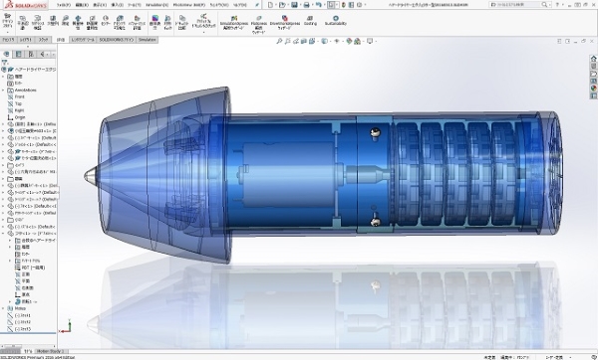Click the Save icon in the top toolbar
598x360 pixels.
point(294,5)
